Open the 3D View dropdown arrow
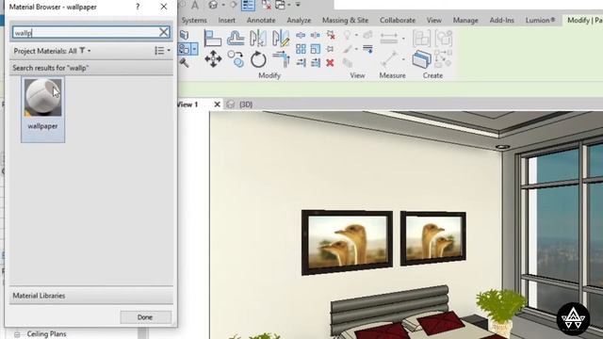The height and width of the screenshot is (339, 603). click(x=223, y=5)
